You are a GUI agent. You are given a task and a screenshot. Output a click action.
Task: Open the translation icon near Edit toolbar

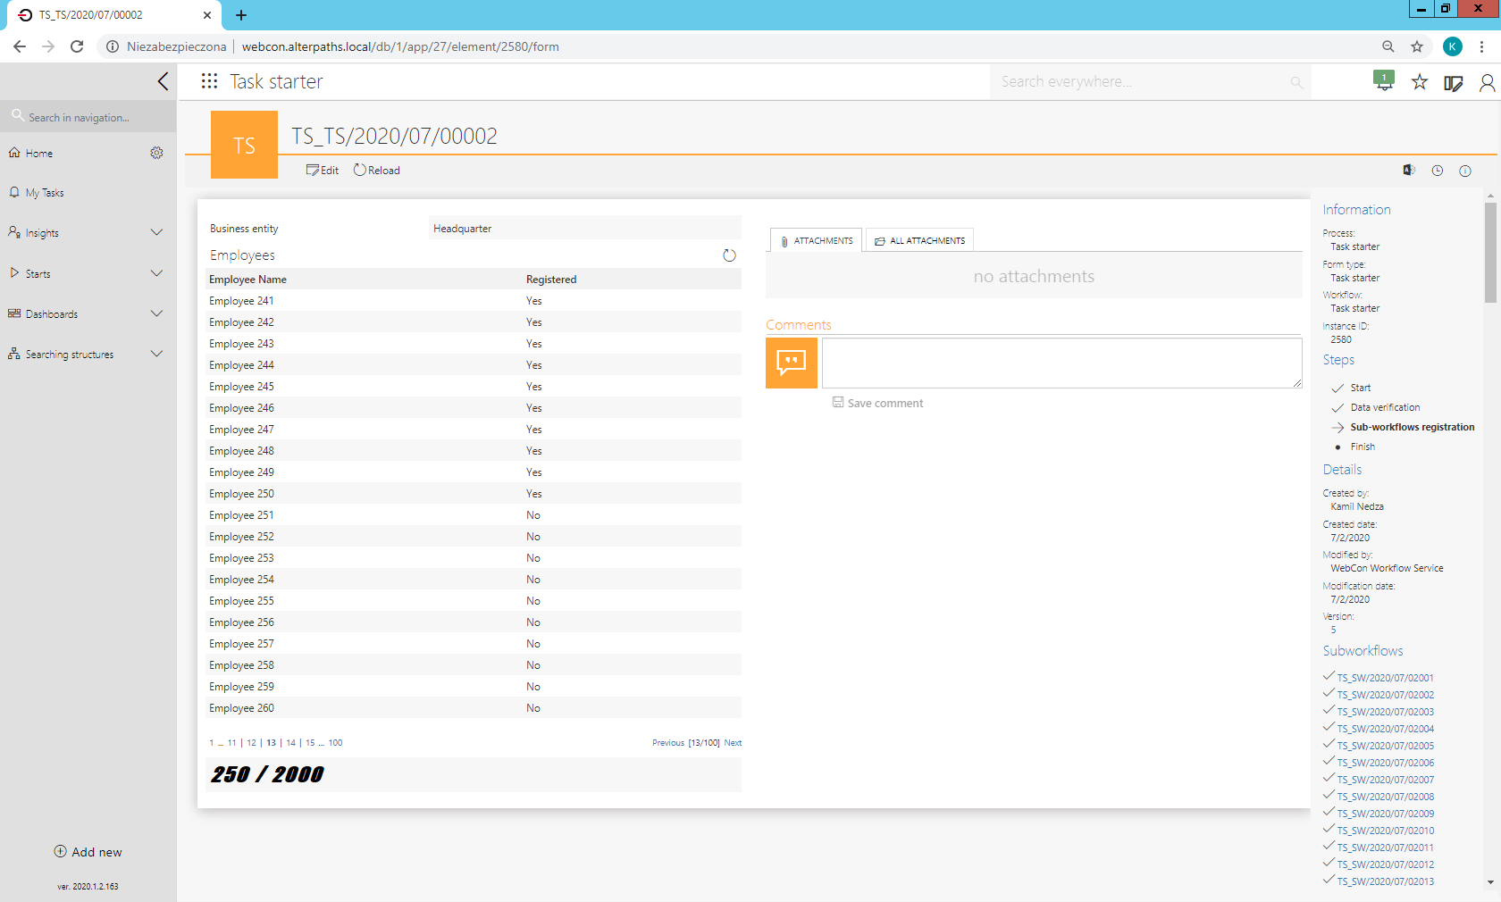point(1409,170)
